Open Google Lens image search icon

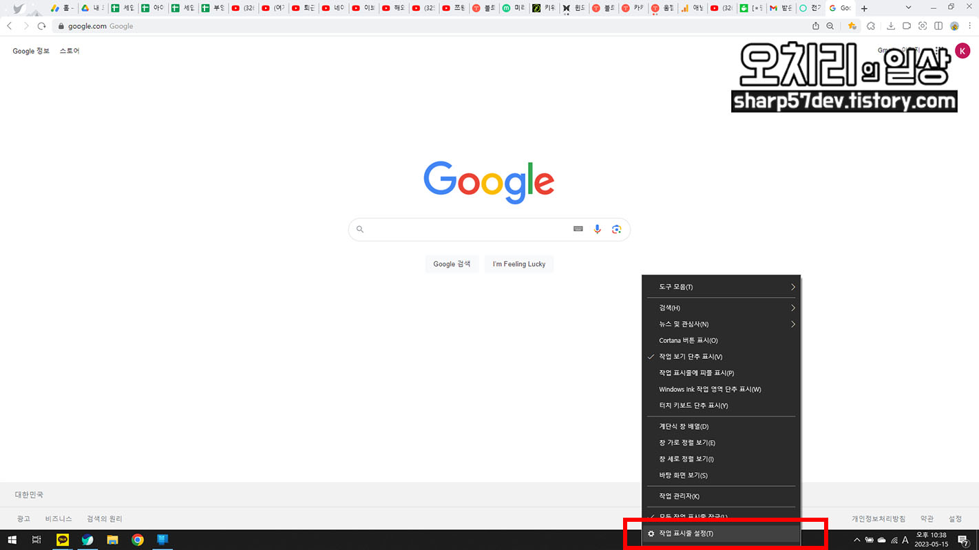point(617,229)
